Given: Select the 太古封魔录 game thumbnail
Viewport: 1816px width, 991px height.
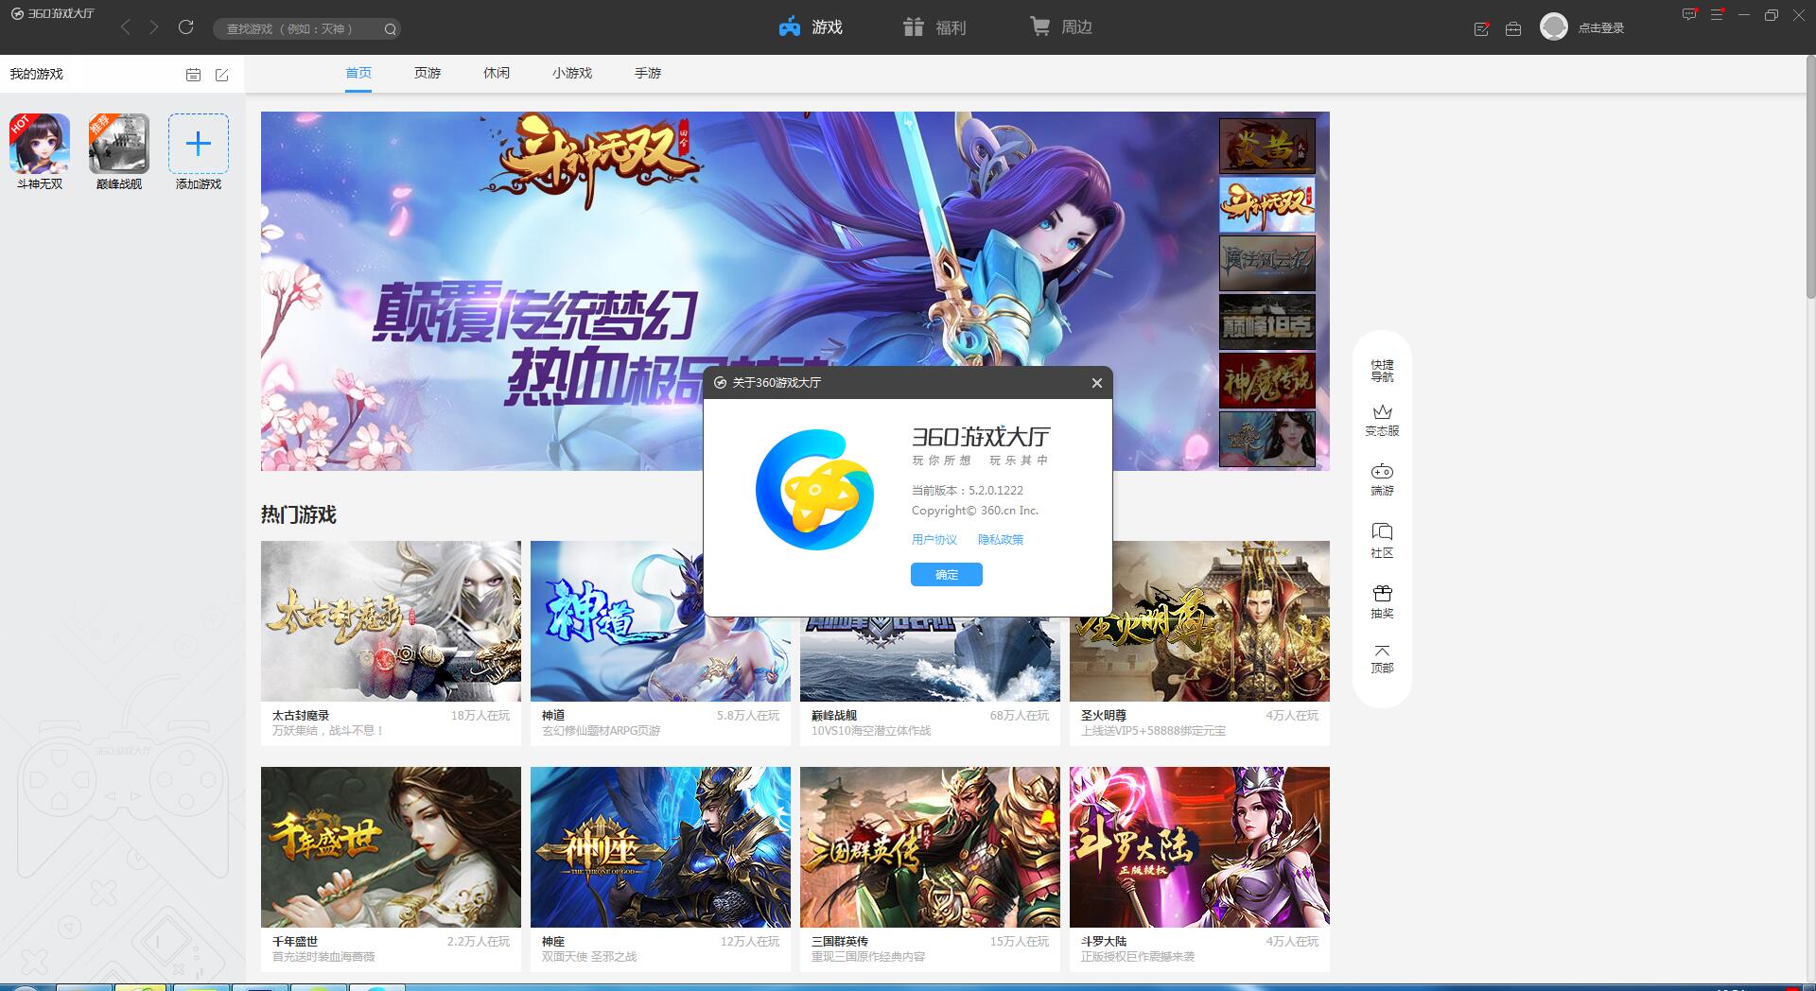Looking at the screenshot, I should [x=391, y=621].
